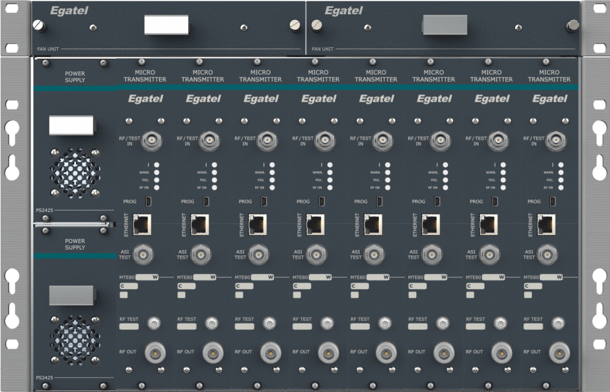Click the RF OUT label on the fifth micro transmitter
The height and width of the screenshot is (392, 610).
coord(359,352)
